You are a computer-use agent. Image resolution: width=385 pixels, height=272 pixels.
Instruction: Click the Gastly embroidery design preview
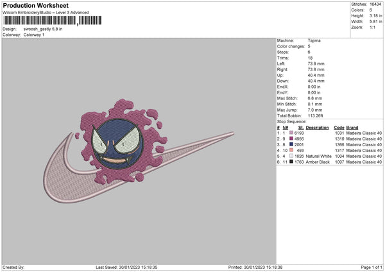pyautogui.click(x=139, y=151)
